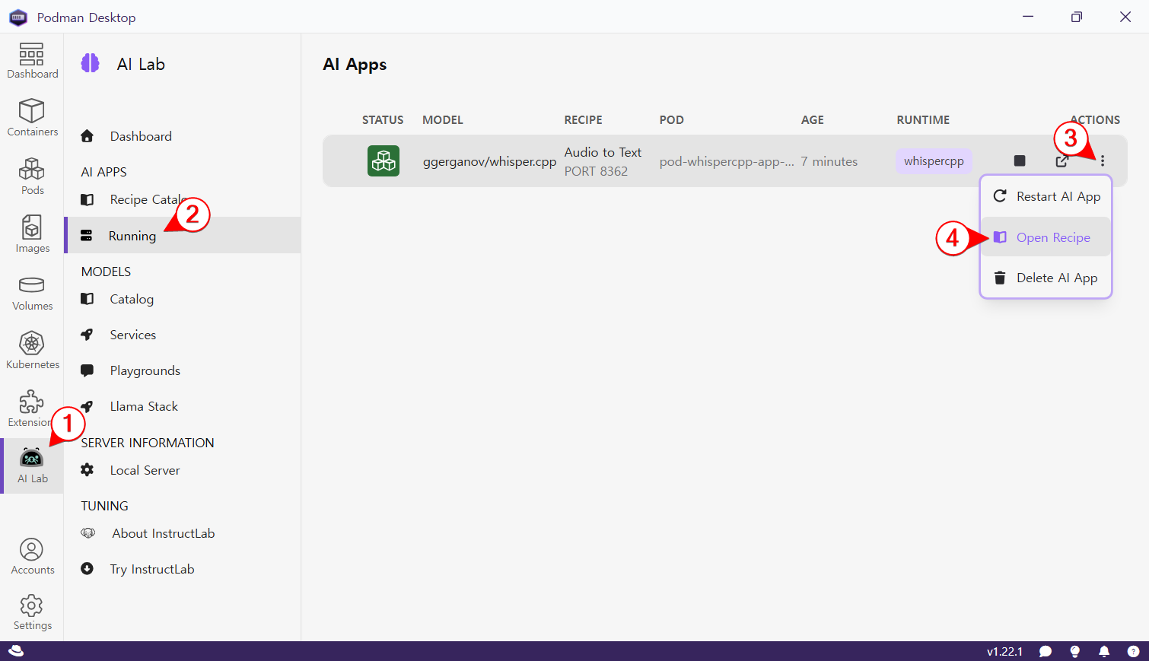Open the help question mark icon
The image size is (1149, 661).
pos(1132,651)
